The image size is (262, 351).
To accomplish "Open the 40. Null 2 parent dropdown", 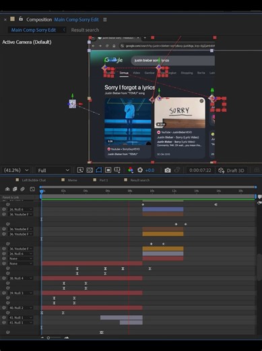I will [x=20, y=308].
